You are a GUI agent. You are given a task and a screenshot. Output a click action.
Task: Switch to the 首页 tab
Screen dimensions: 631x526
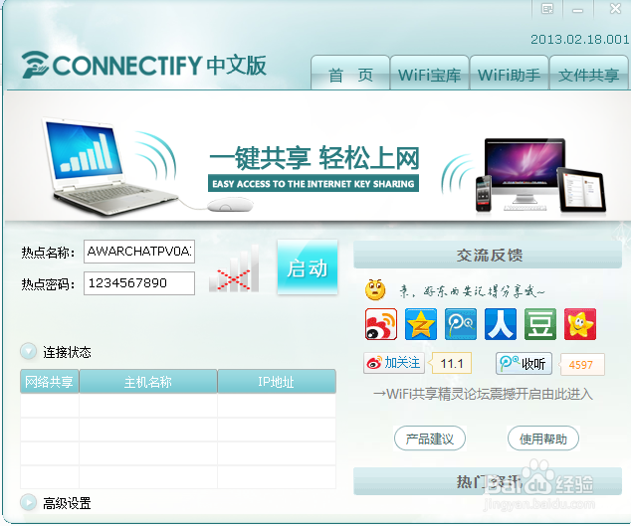pos(350,73)
